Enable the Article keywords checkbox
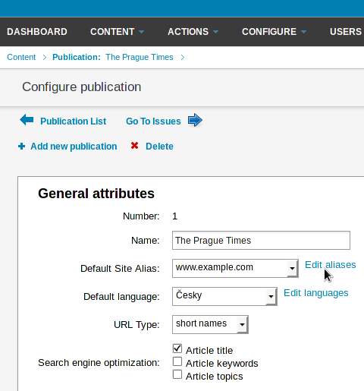 click(177, 361)
